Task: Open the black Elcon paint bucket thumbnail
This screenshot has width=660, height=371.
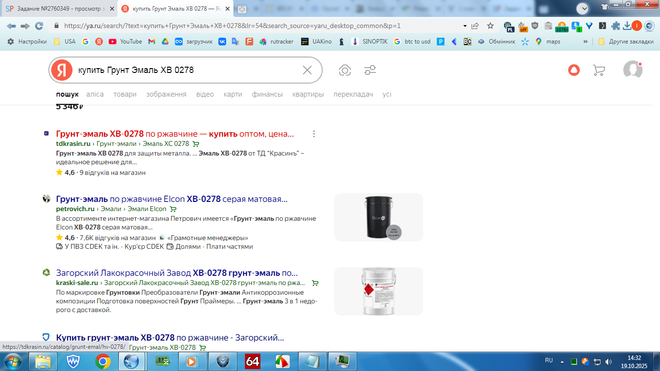Action: pos(379,217)
